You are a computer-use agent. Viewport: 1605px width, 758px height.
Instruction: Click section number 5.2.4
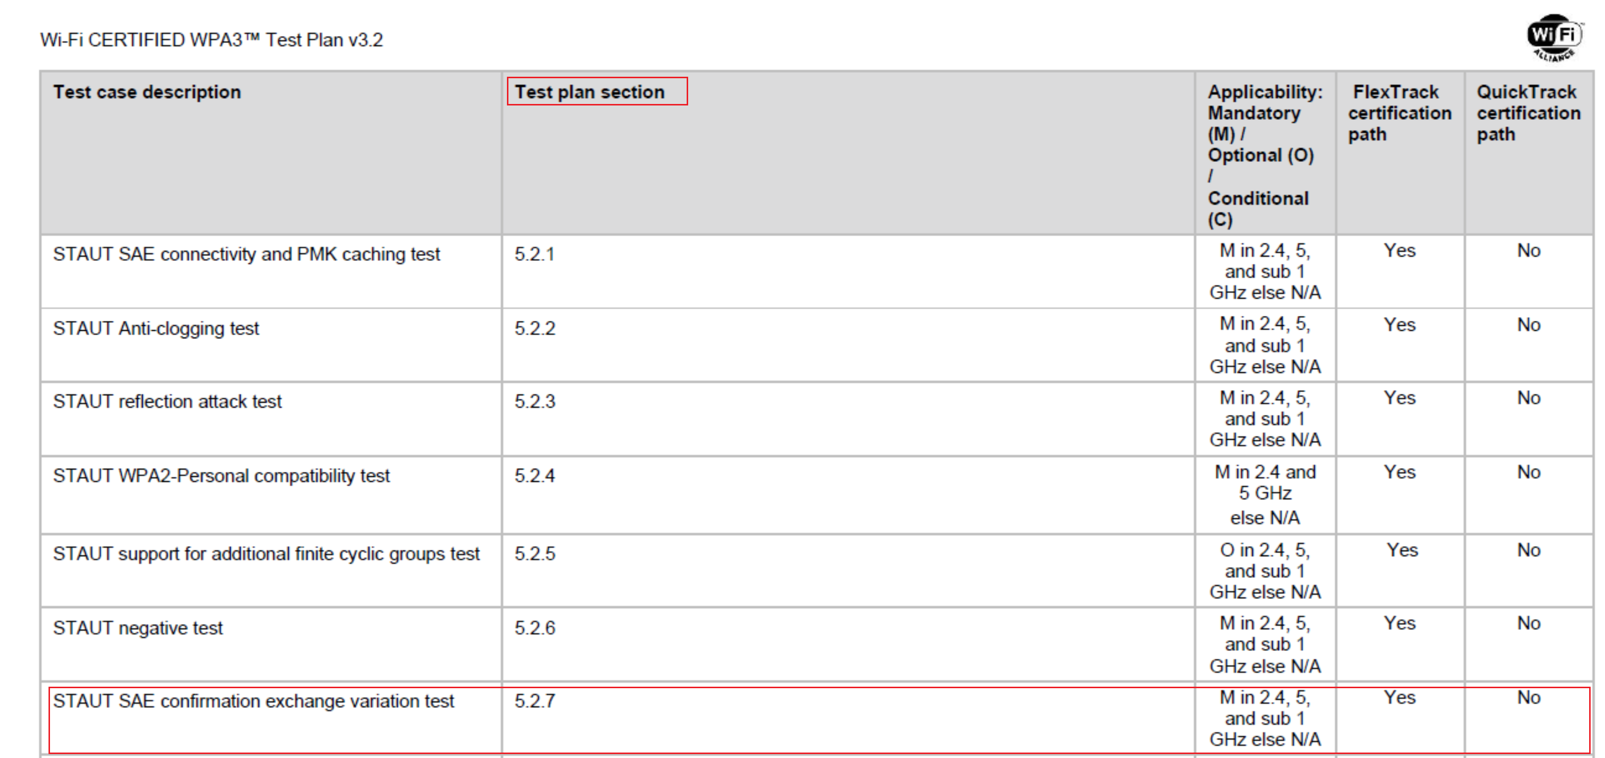(534, 476)
